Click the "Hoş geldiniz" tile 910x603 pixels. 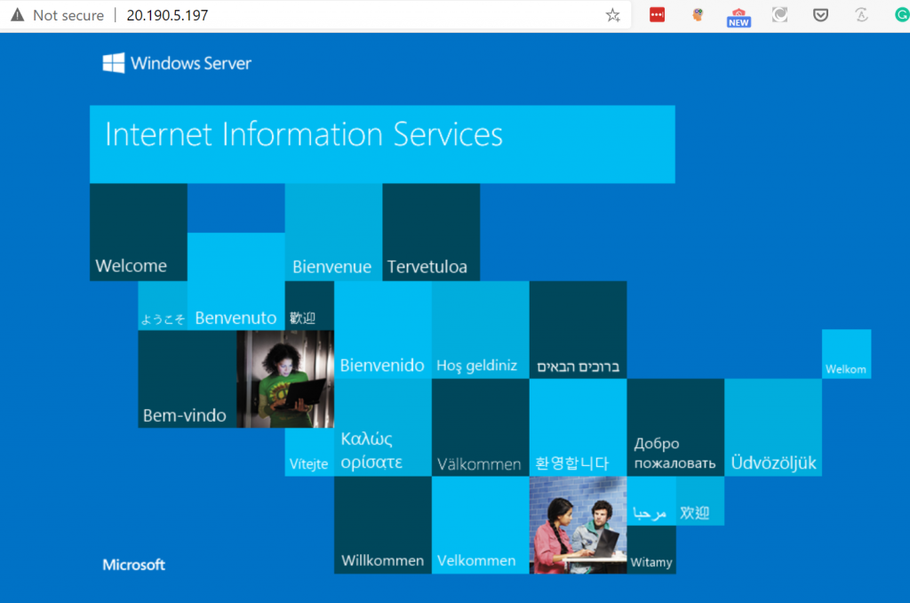click(x=481, y=330)
